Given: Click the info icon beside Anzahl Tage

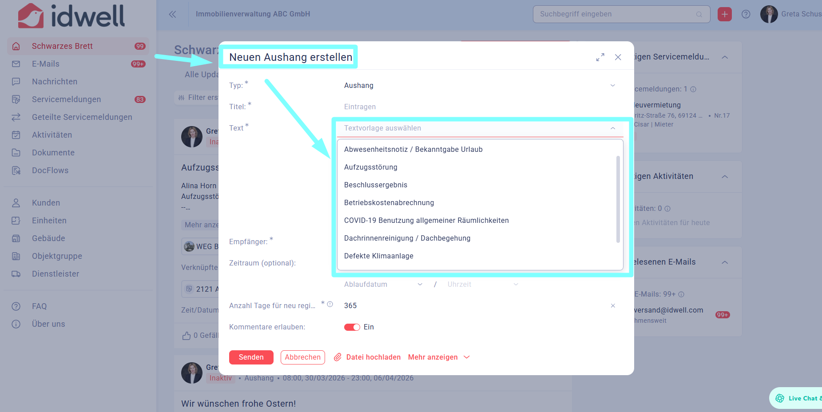Looking at the screenshot, I should tap(330, 304).
